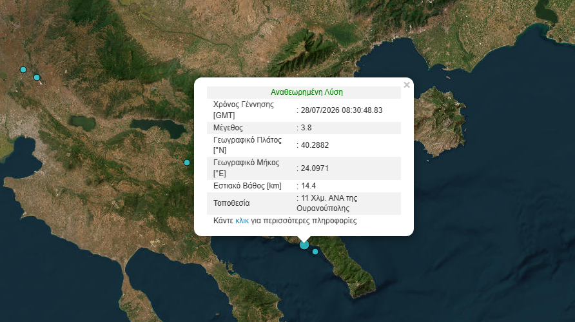Screen dimensions: 575x322
Task: Click the westernmost earthquake marker on the map
Action: tap(23, 70)
